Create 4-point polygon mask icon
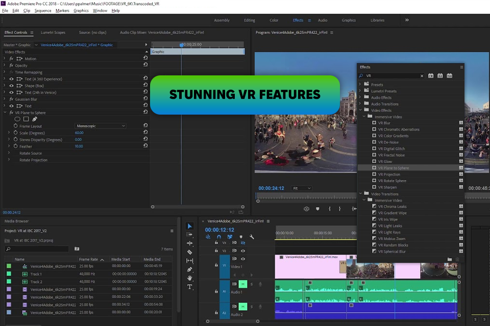490x326 pixels. (26, 119)
